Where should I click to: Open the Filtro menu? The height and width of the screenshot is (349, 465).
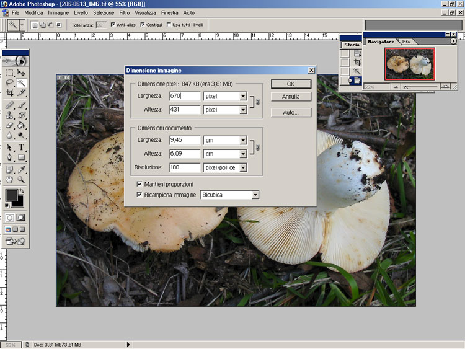point(125,12)
